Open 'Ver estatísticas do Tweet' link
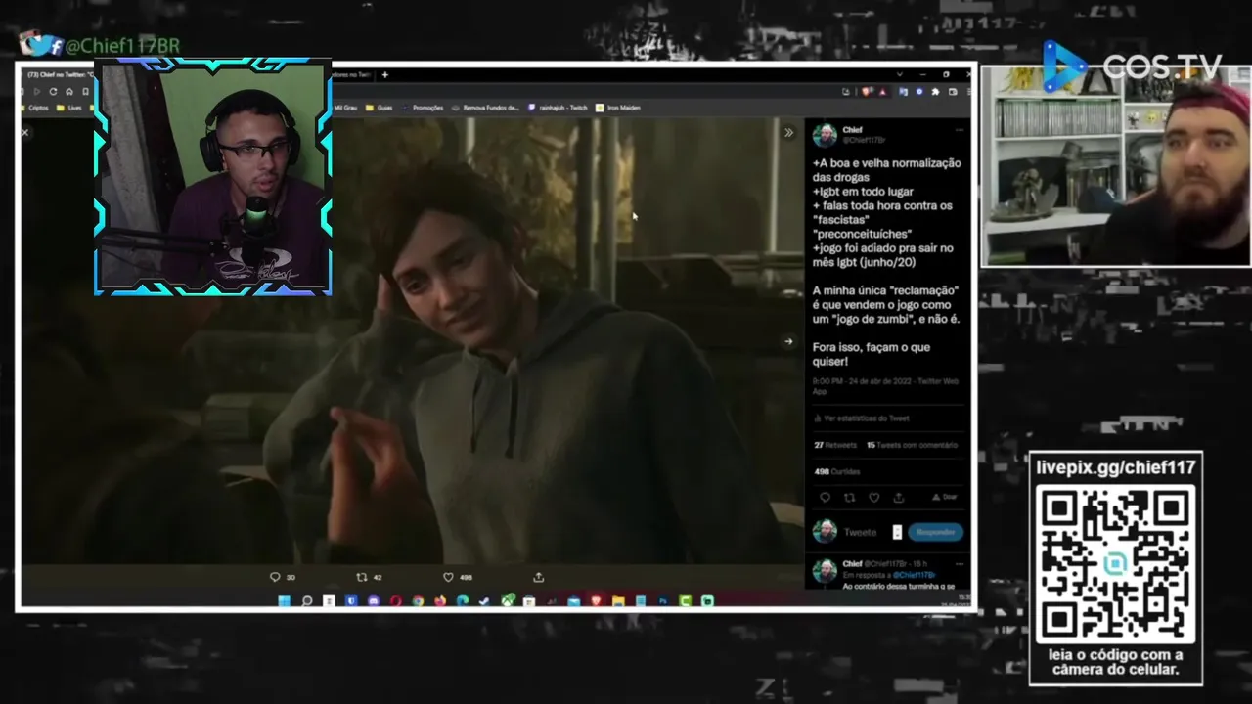Viewport: 1252px width, 704px height. point(861,418)
